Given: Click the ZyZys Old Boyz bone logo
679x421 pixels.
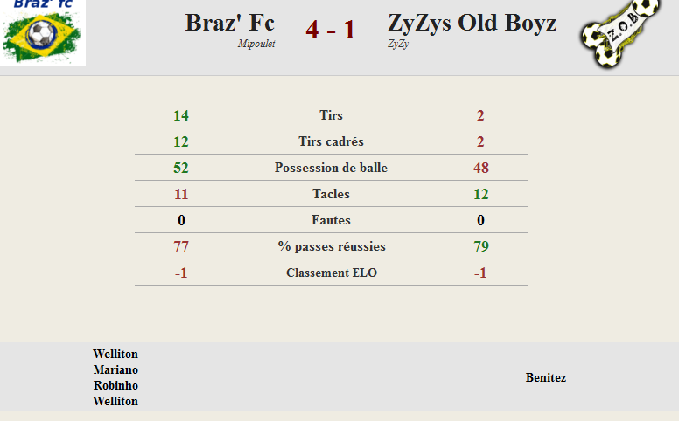Looking at the screenshot, I should (620, 34).
